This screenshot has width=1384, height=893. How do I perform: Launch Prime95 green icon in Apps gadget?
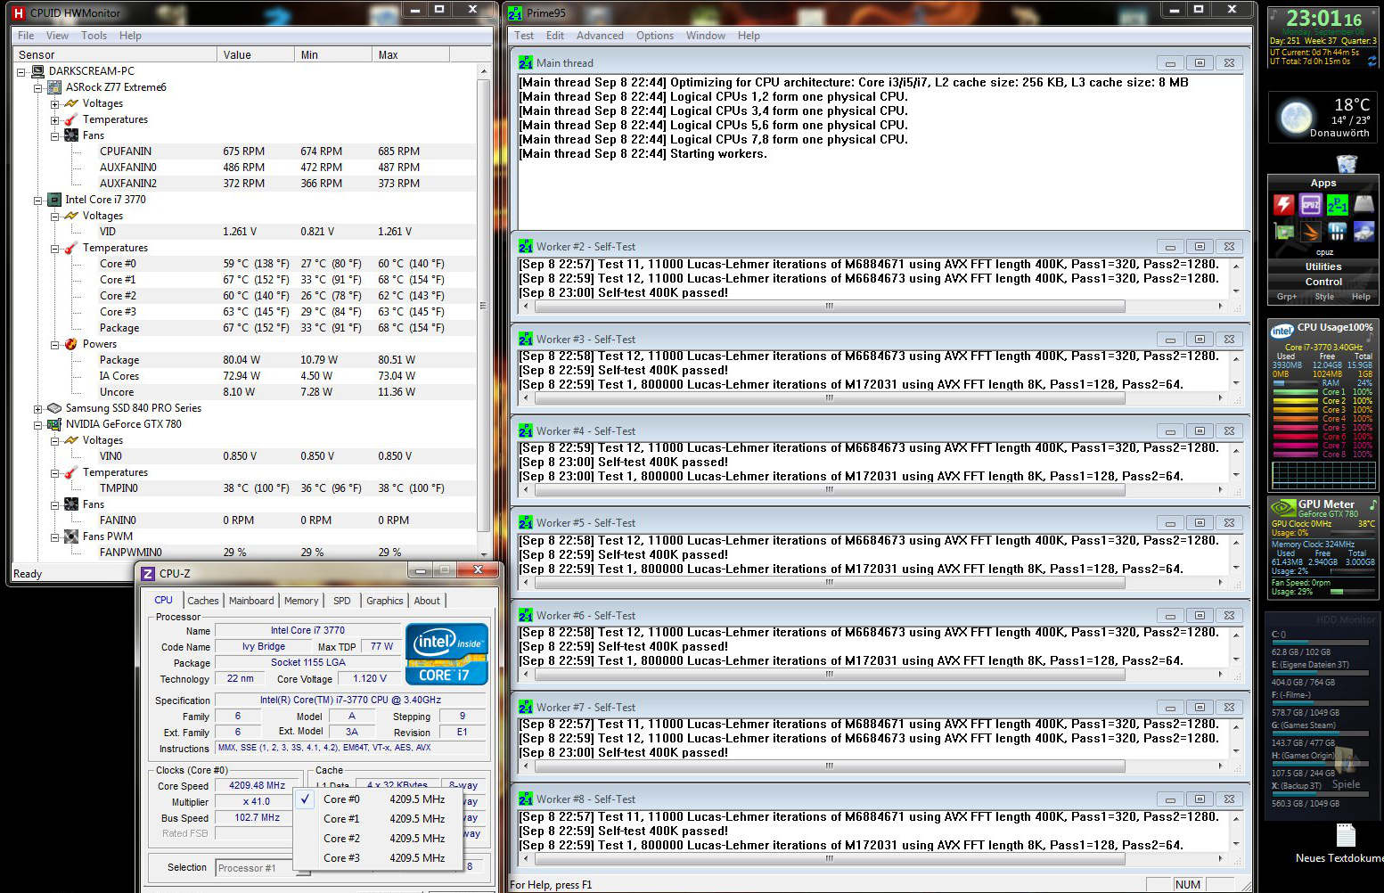click(x=1338, y=204)
